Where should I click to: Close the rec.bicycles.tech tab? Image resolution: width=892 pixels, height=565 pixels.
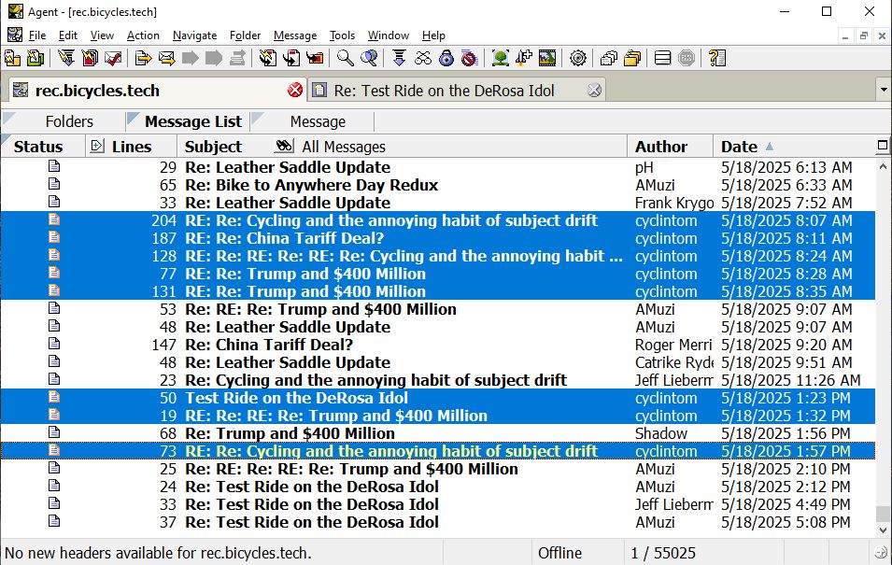pyautogui.click(x=295, y=91)
